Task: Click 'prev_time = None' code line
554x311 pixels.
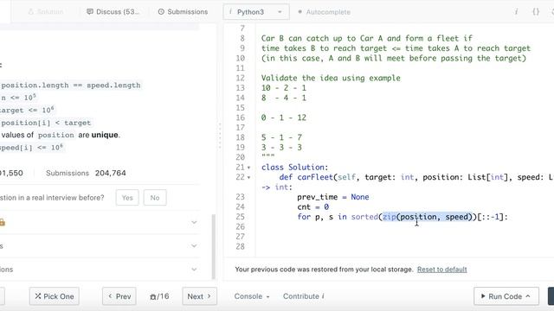Action: 332,197
